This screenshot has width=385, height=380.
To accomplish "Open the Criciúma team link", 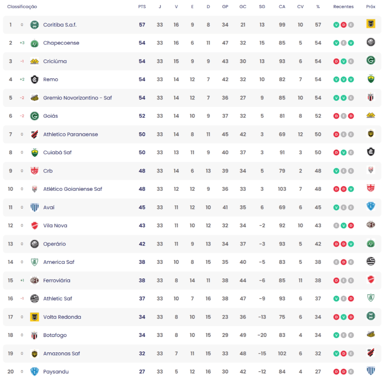I will tap(55, 61).
